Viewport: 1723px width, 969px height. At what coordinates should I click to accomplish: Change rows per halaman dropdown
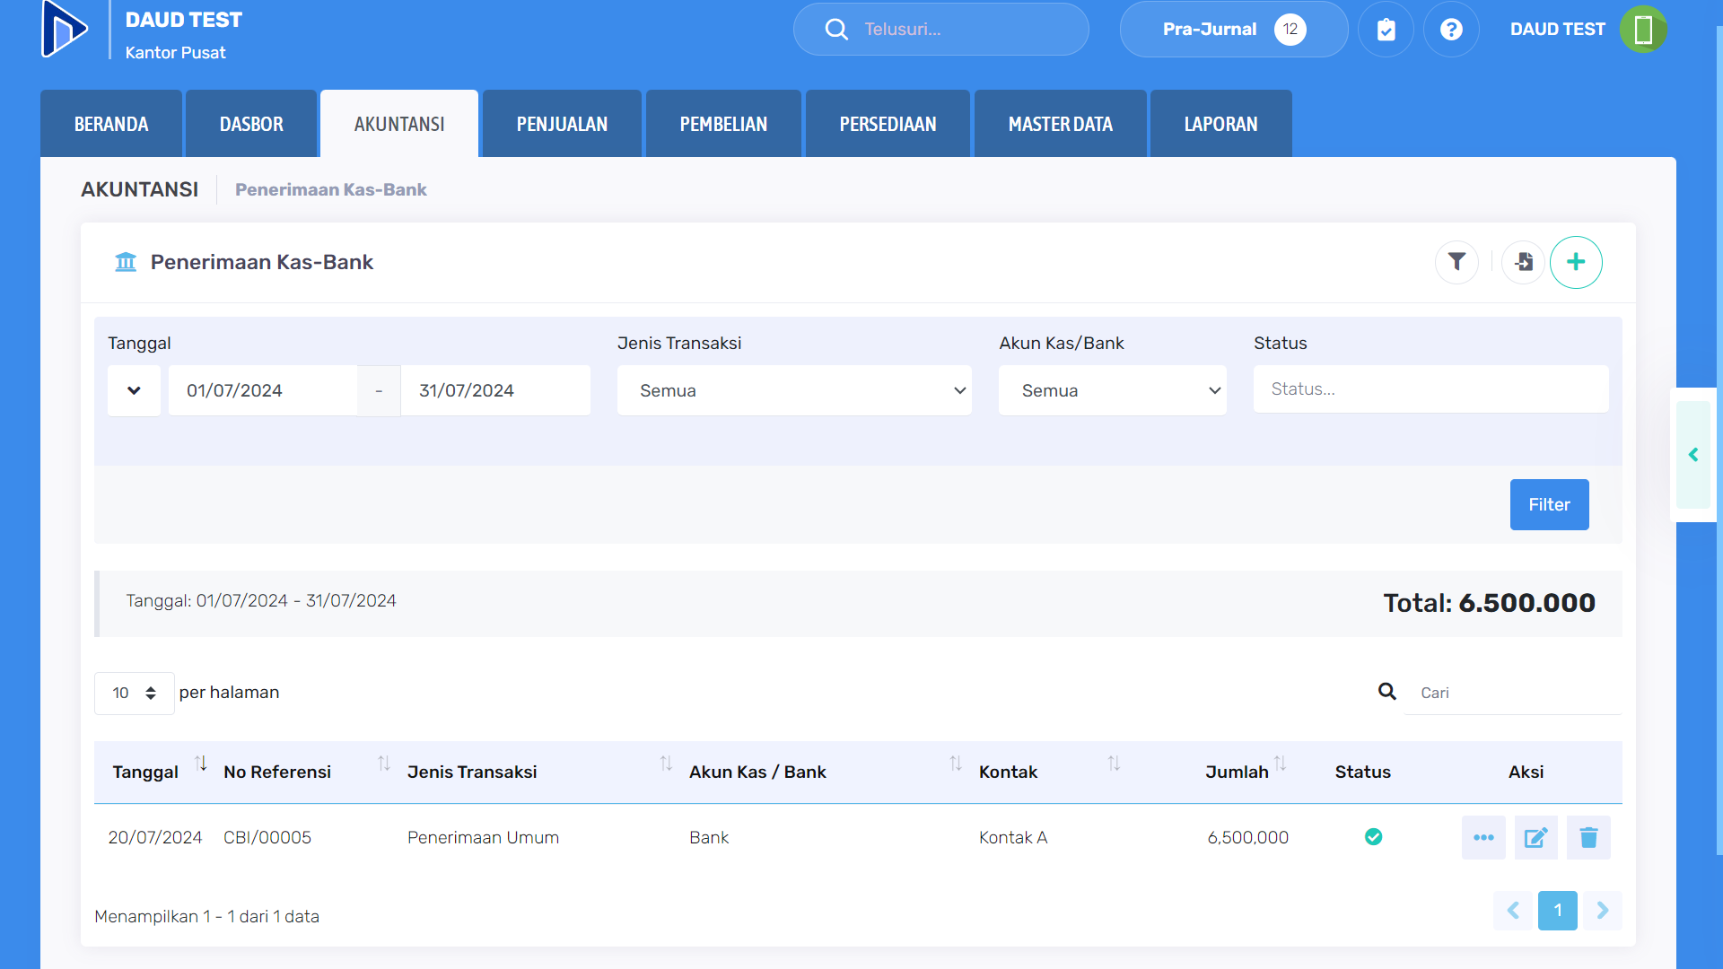click(134, 693)
